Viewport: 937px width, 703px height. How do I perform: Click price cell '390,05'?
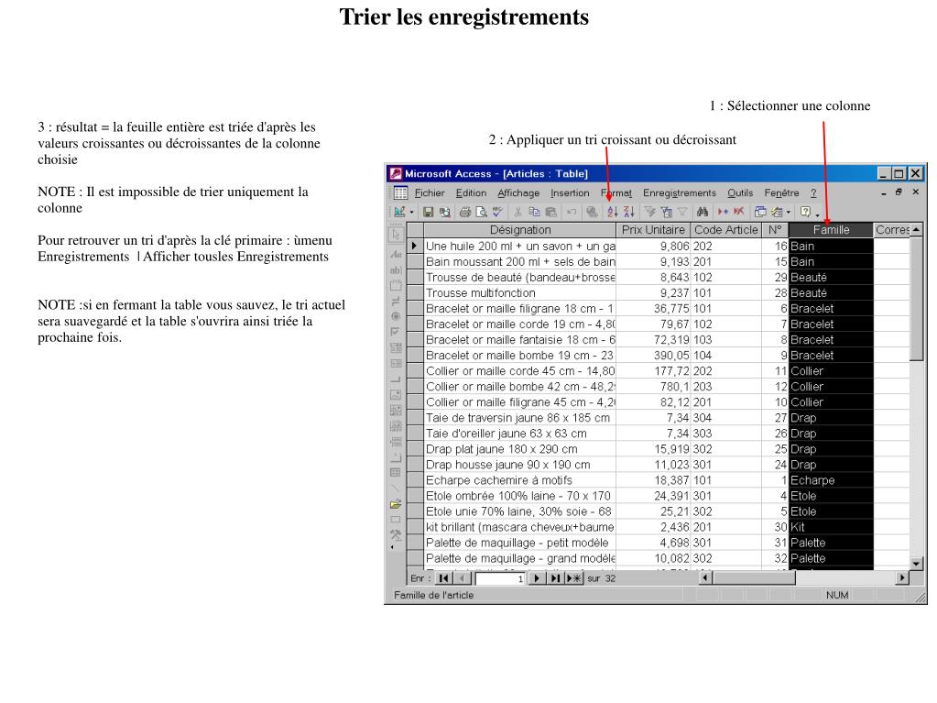653,355
